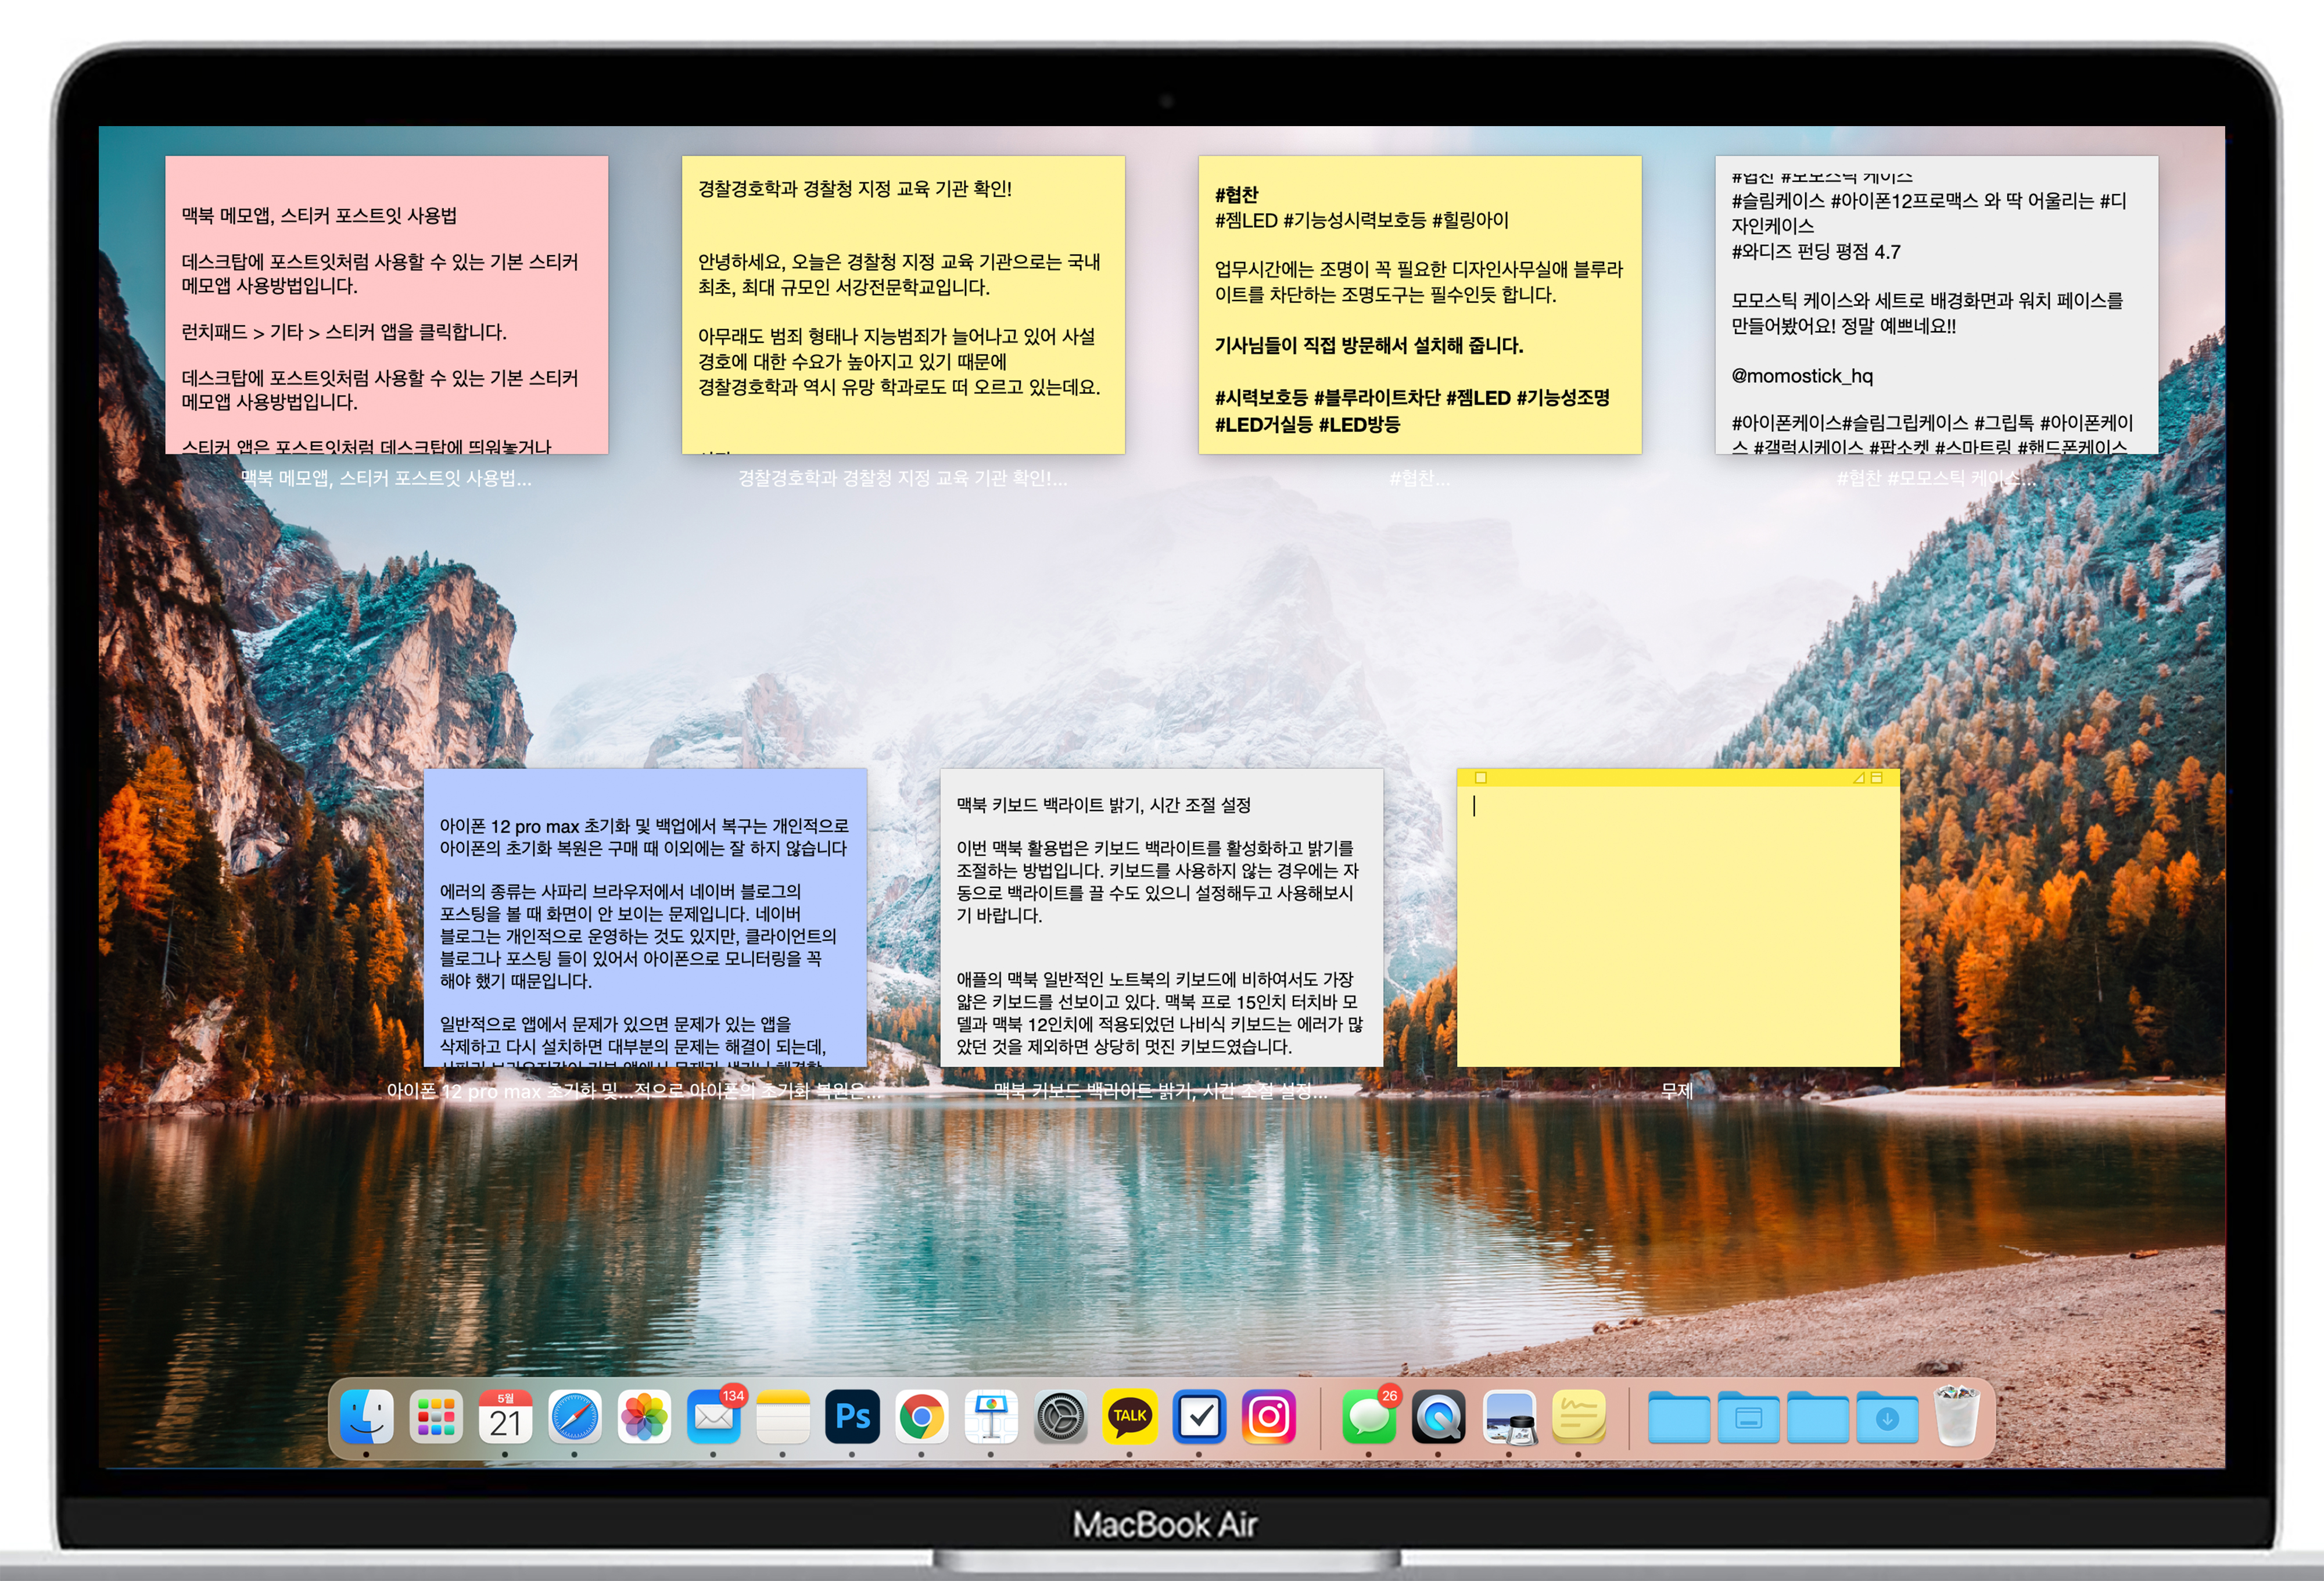The image size is (2324, 1581).
Task: Click the '#시력보호등 #블루라이트차단' hashtag line
Action: (1412, 398)
